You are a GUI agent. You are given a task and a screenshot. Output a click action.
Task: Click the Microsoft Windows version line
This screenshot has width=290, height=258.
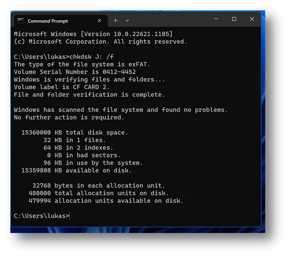(93, 34)
